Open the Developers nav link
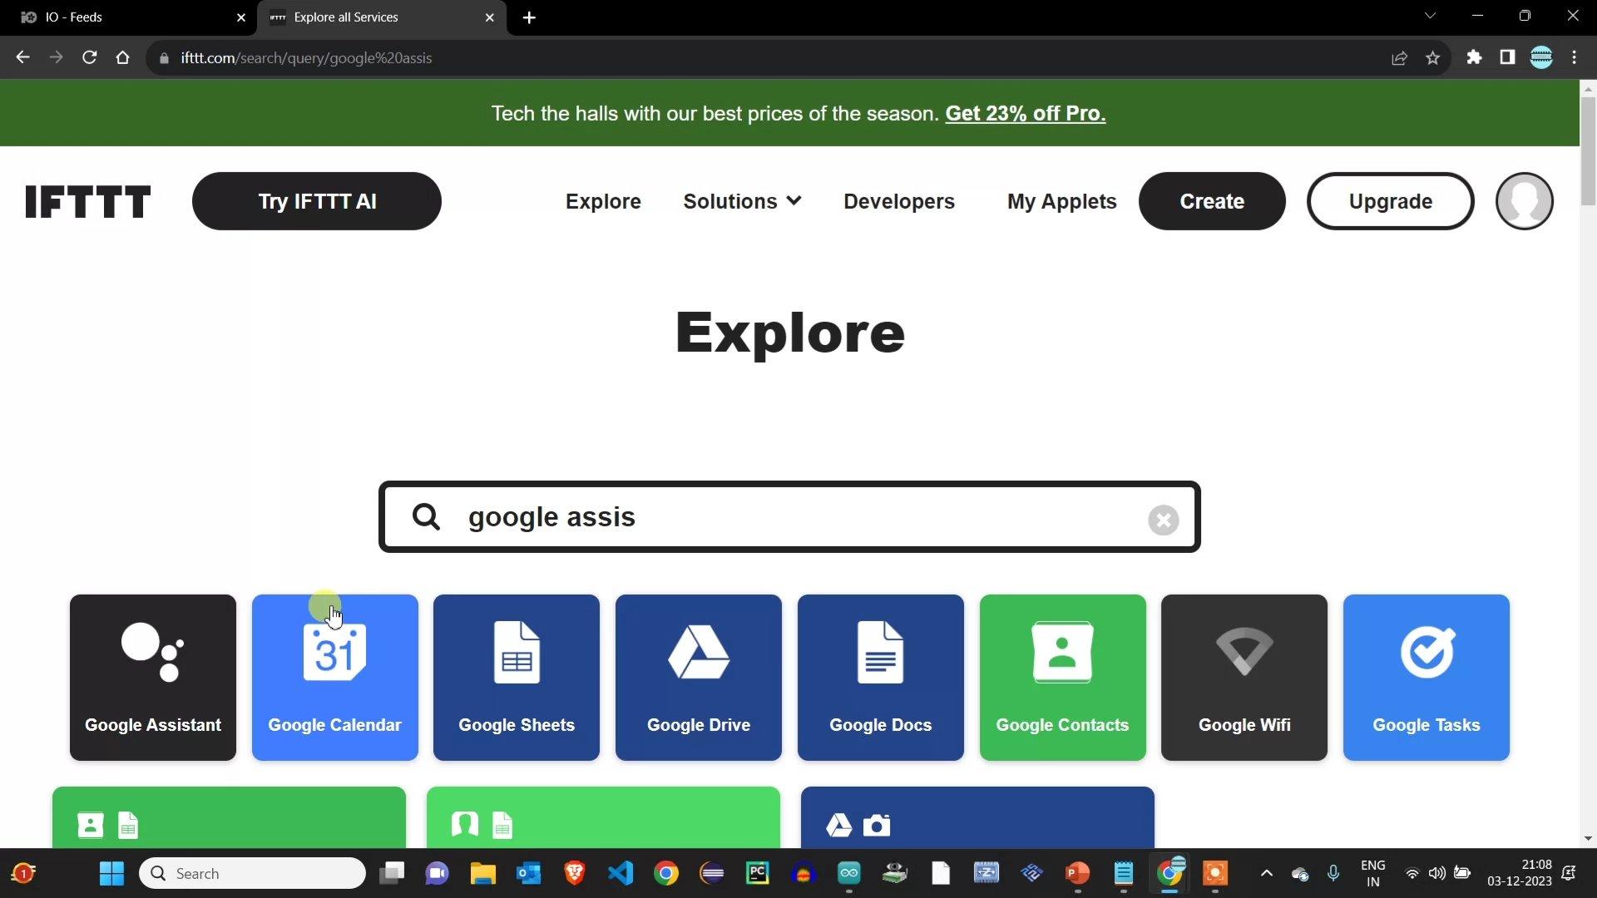This screenshot has width=1597, height=898. point(899,201)
